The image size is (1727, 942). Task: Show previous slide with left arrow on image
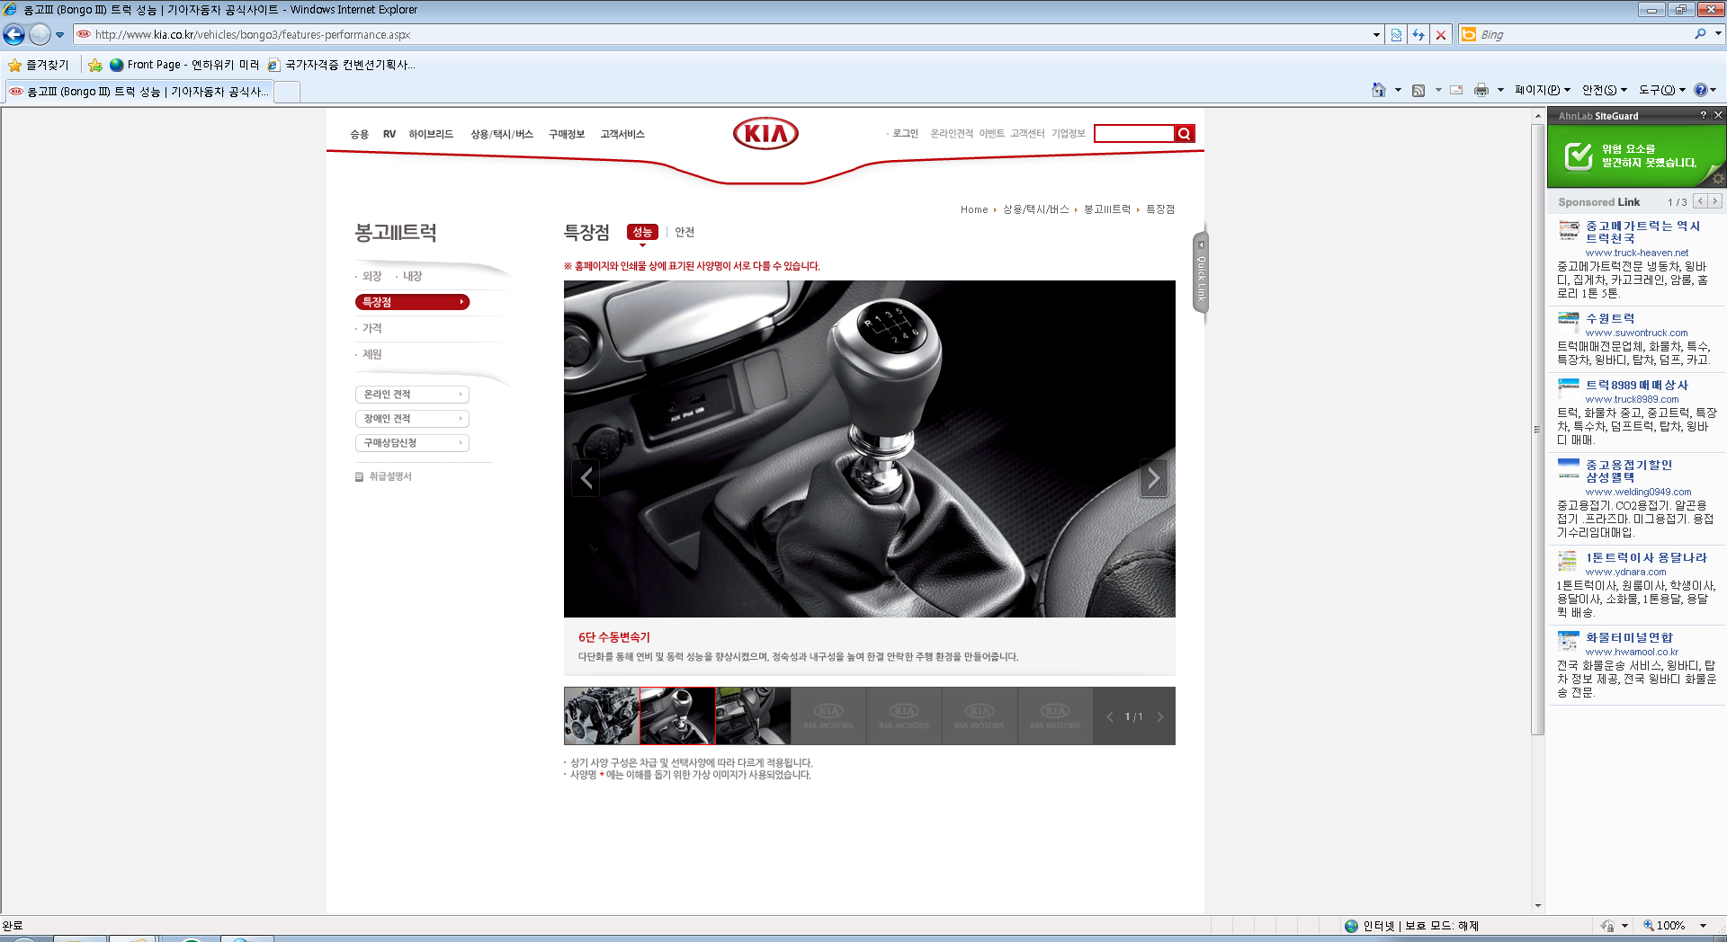[x=586, y=478]
